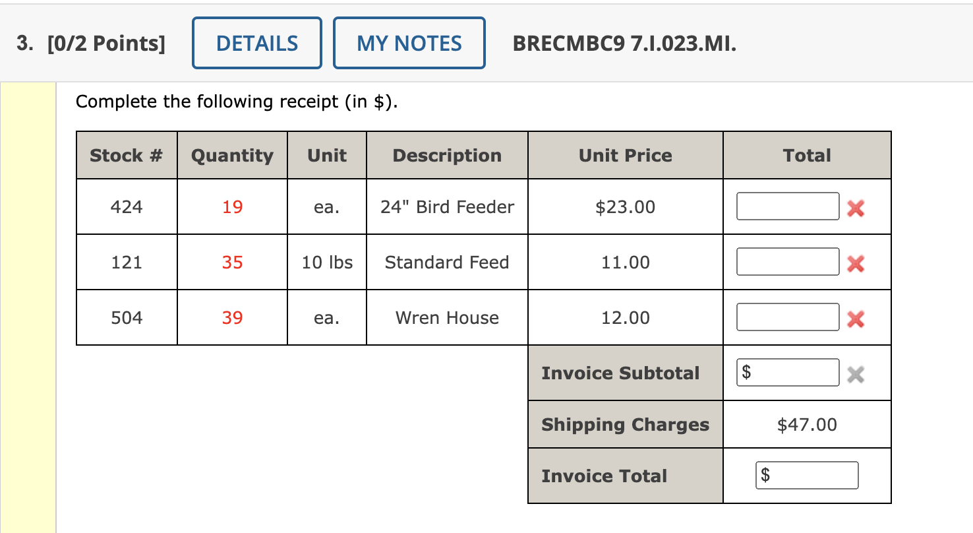Click the 24" Bird Feeder description cell
Image resolution: width=973 pixels, height=533 pixels.
(x=447, y=207)
